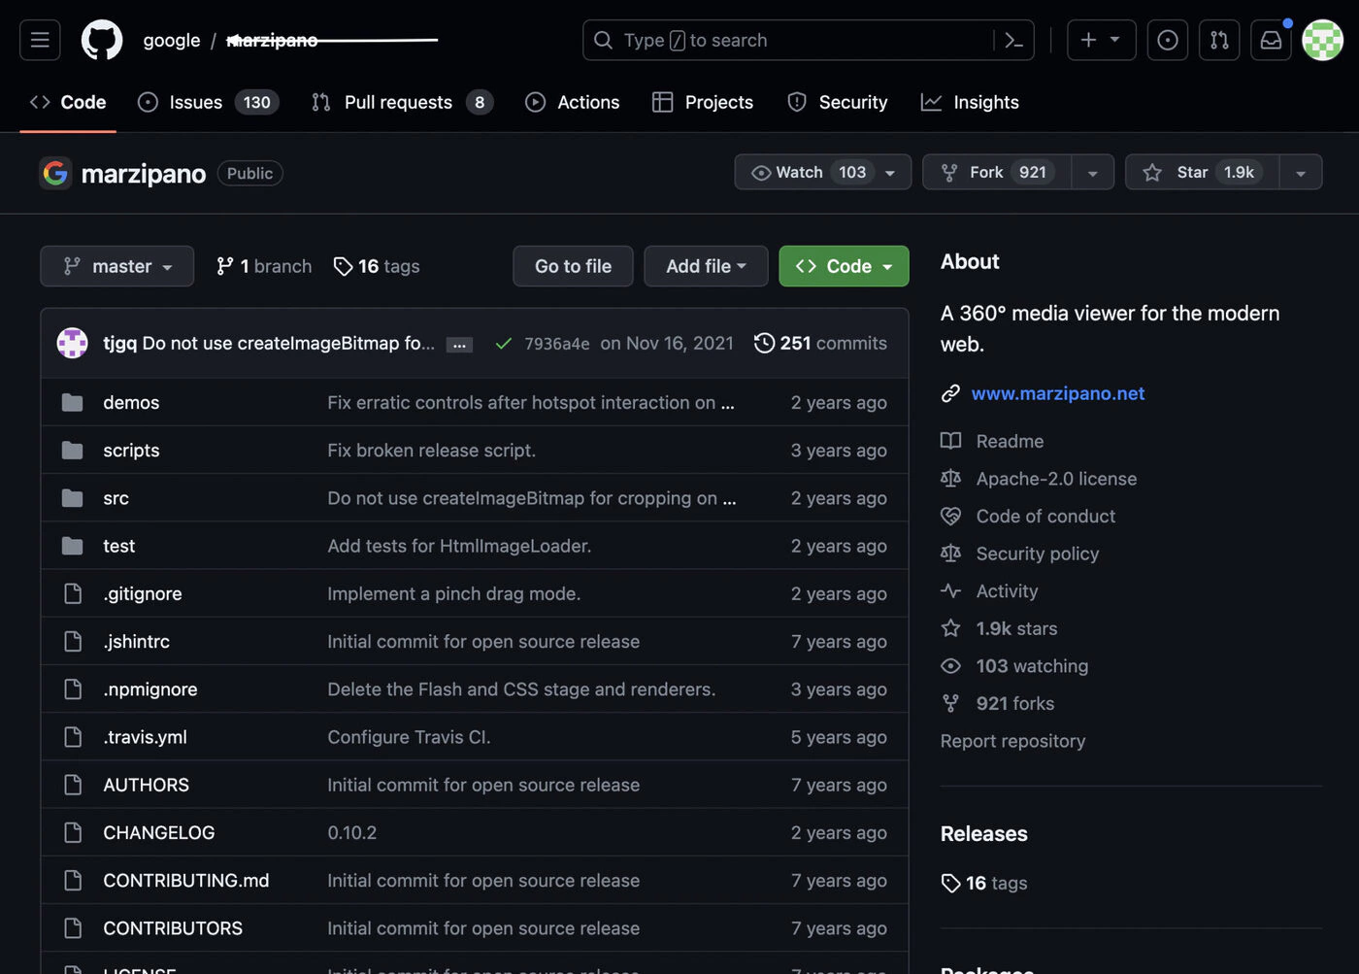Open the green Code dropdown
1359x974 pixels.
coord(843,266)
